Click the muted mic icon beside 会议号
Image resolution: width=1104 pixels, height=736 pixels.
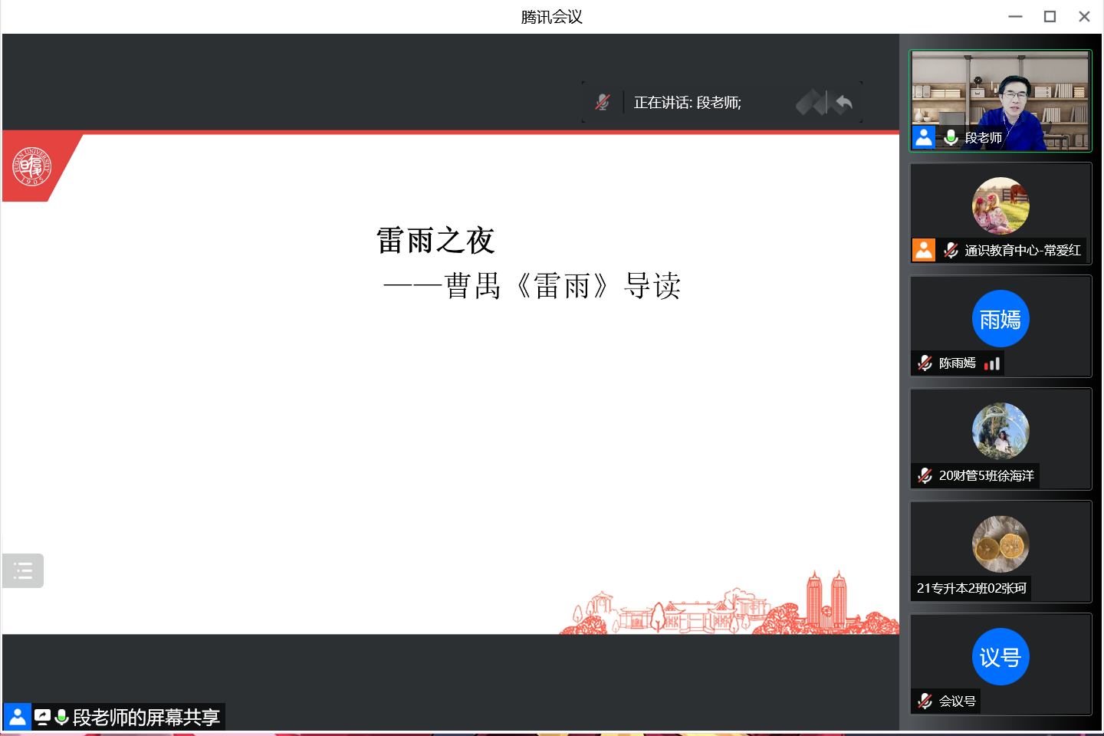[x=925, y=701]
